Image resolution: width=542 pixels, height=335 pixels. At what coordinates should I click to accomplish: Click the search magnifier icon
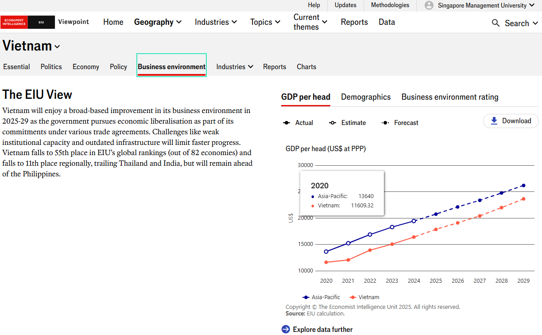[x=496, y=23]
